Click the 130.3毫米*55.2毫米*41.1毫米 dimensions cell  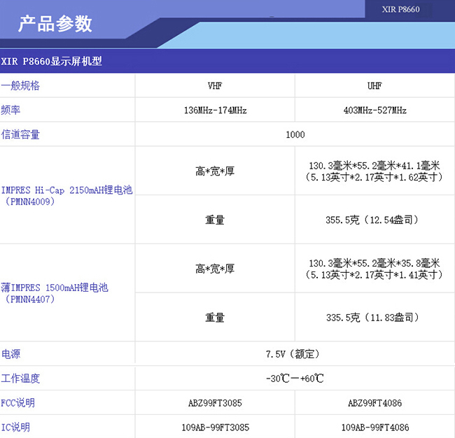pos(374,171)
